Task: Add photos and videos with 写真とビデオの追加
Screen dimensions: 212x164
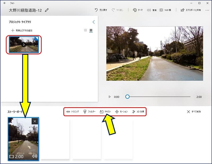Action: click(22, 30)
